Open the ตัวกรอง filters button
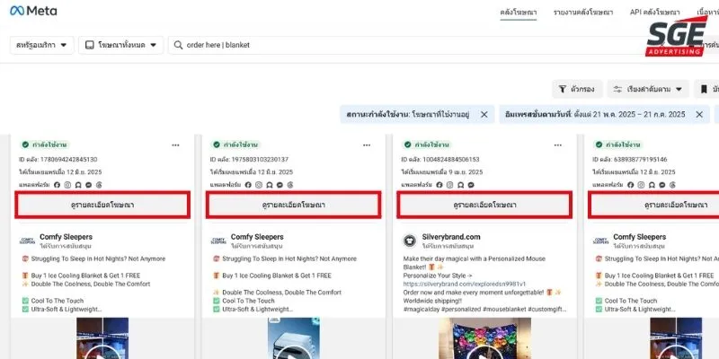 pyautogui.click(x=577, y=89)
